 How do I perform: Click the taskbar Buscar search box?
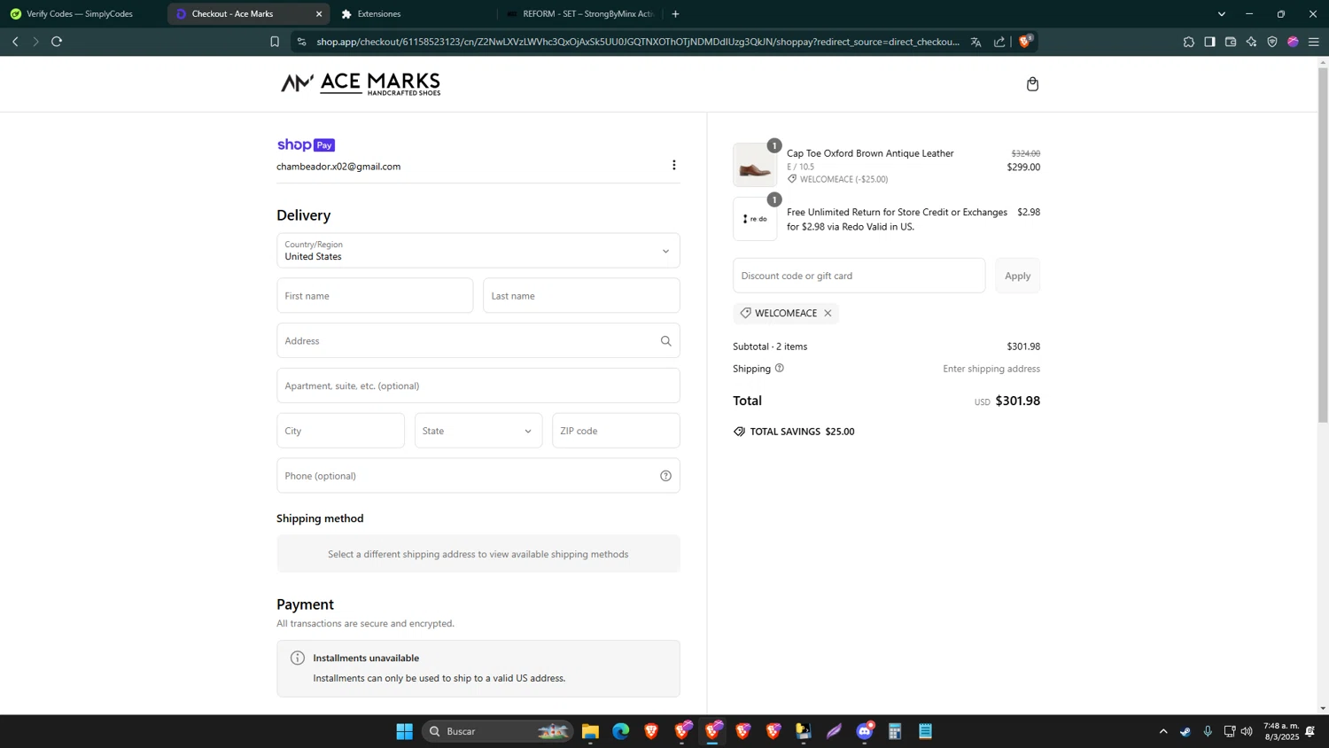pyautogui.click(x=498, y=731)
